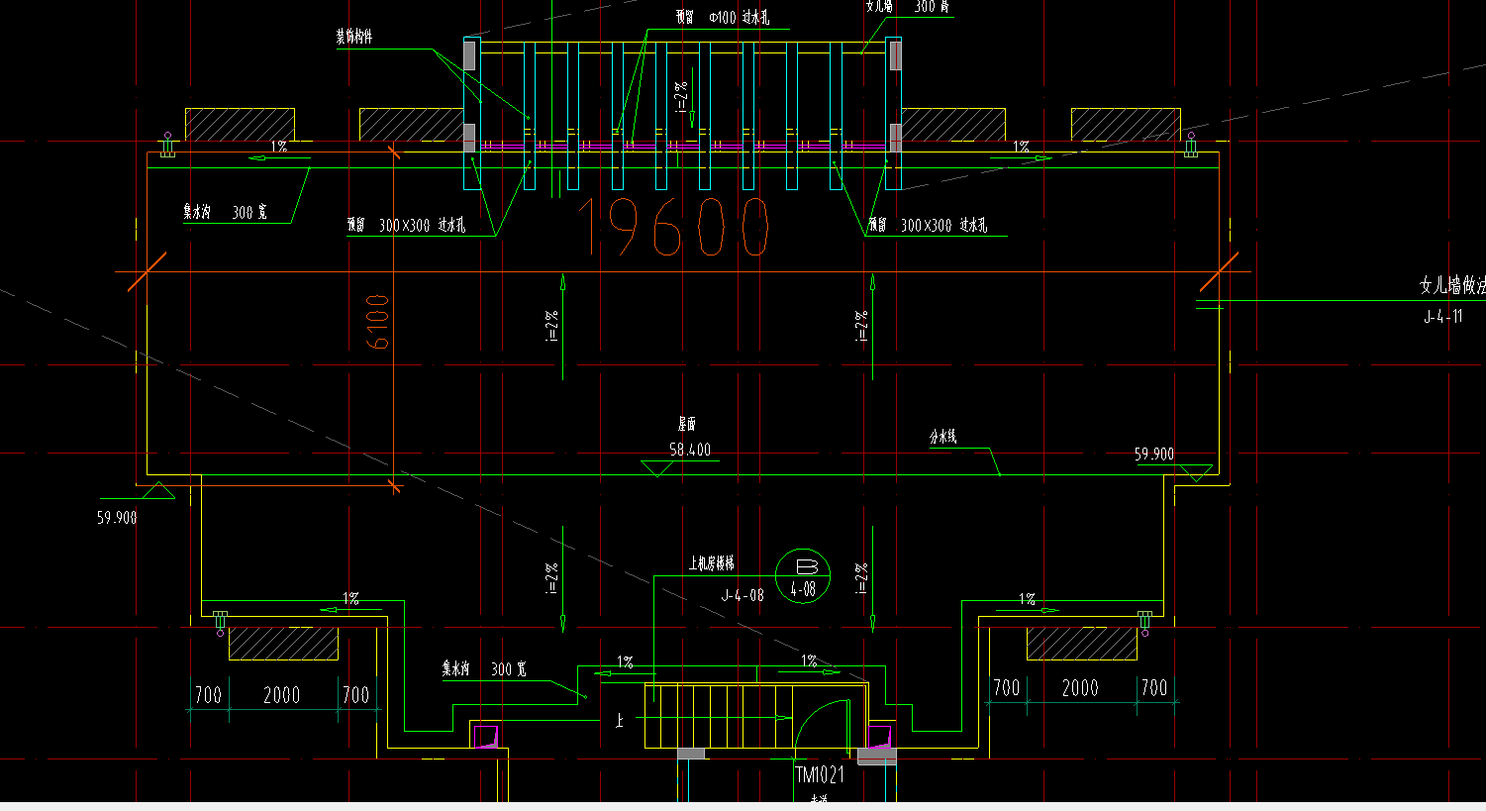
Task: Select the 集水沟 300 宽 note beside the stairs
Action: click(x=484, y=669)
